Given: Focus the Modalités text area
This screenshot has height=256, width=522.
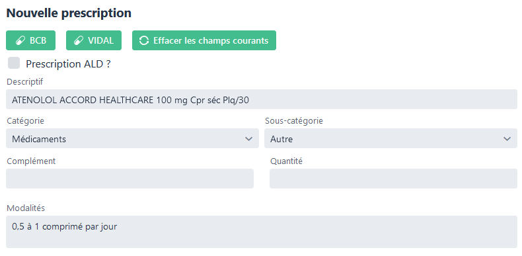Looking at the screenshot, I should tap(262, 232).
